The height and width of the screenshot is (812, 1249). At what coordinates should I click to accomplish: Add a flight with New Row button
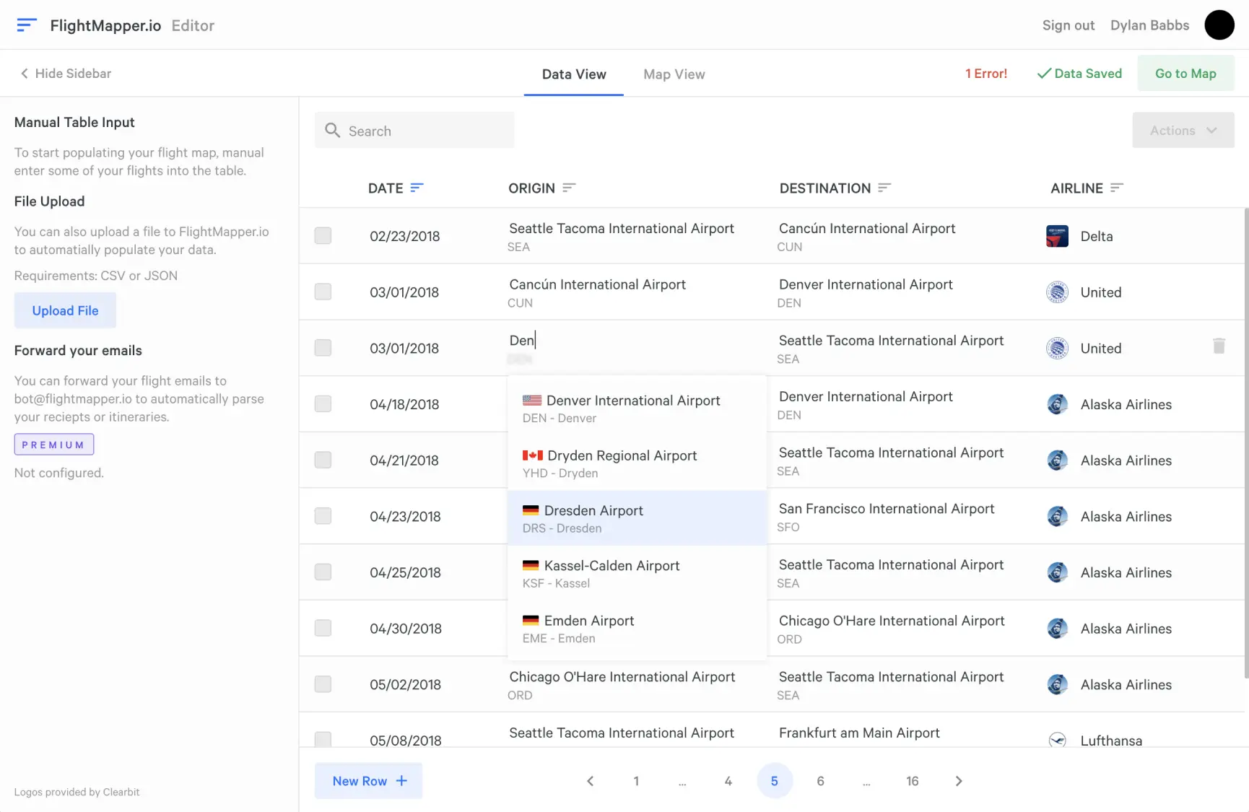[x=368, y=781]
